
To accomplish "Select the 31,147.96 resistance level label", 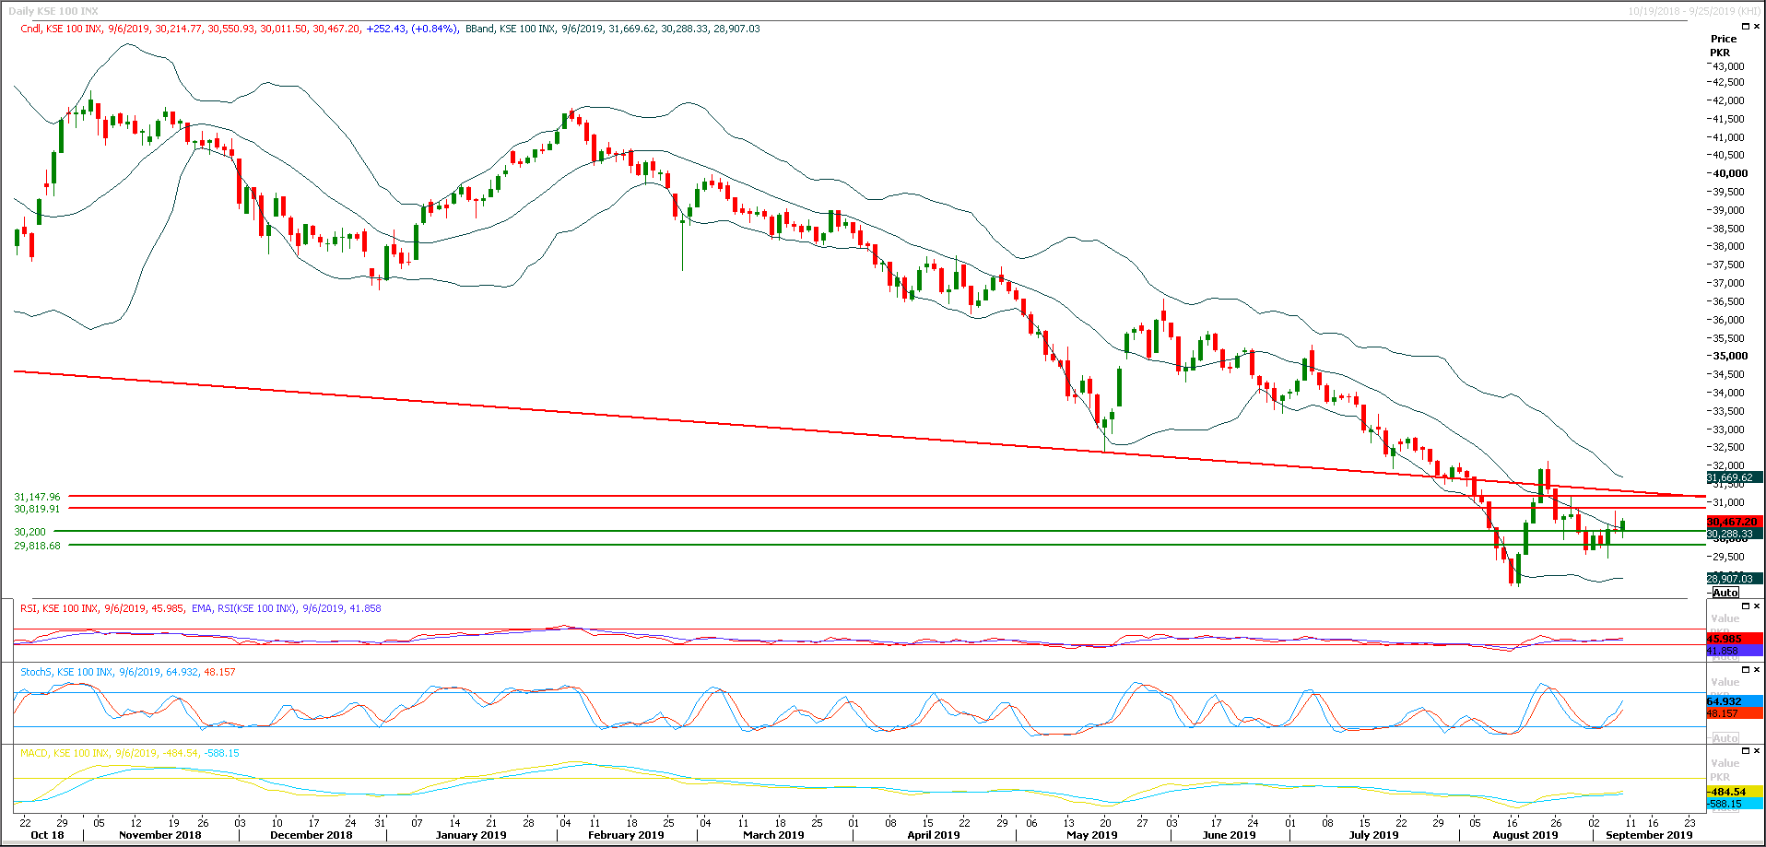I will click(x=37, y=496).
